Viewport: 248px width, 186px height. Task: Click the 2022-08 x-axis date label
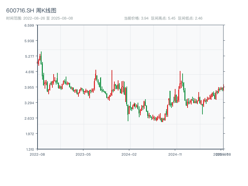pyautogui.click(x=37, y=154)
